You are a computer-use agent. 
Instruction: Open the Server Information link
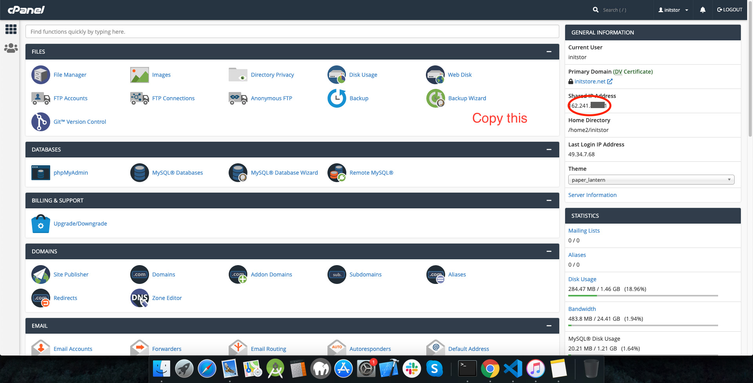592,195
